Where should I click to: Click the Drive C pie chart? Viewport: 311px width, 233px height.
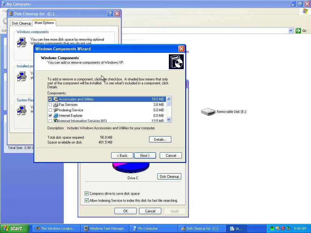(x=131, y=167)
